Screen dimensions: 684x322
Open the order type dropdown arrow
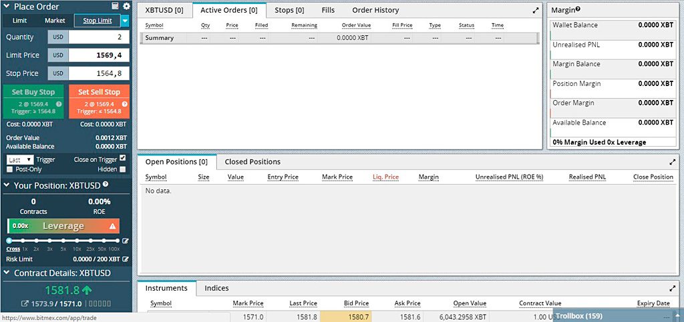[125, 21]
